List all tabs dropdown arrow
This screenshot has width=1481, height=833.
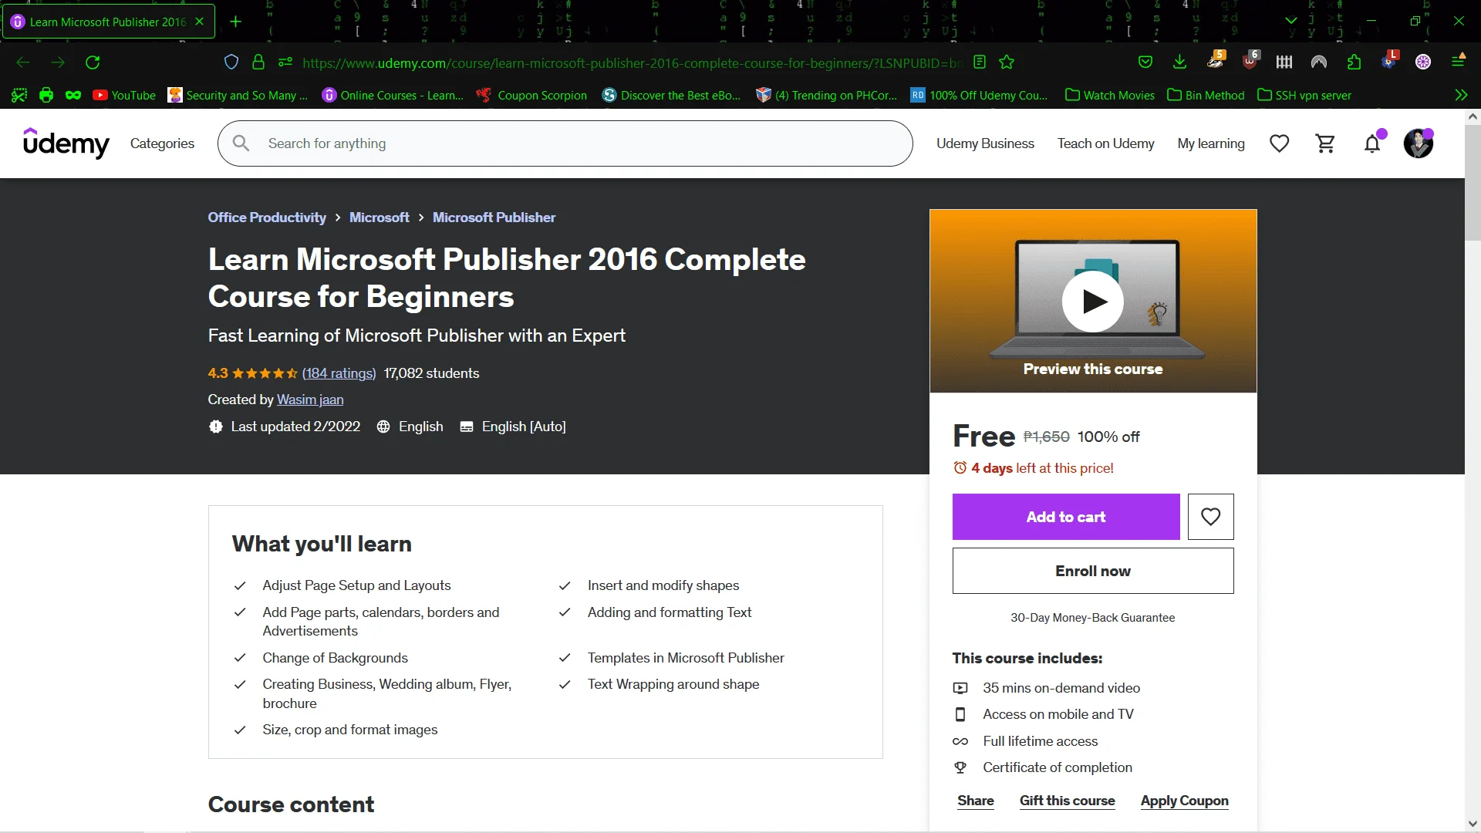pyautogui.click(x=1291, y=22)
